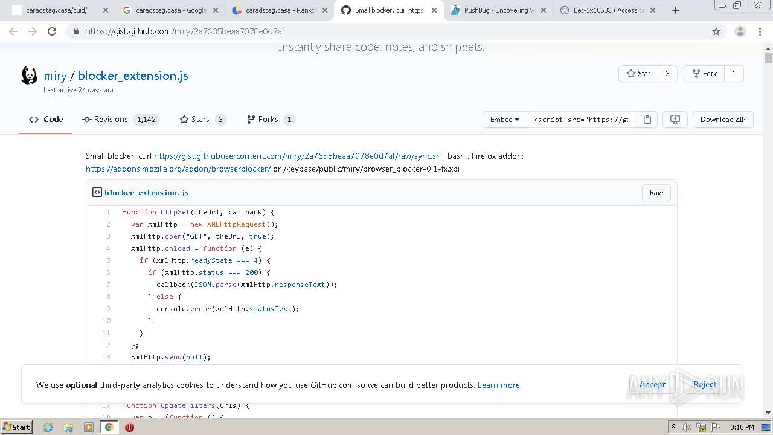Open File Explorer in taskbar

pyautogui.click(x=68, y=427)
